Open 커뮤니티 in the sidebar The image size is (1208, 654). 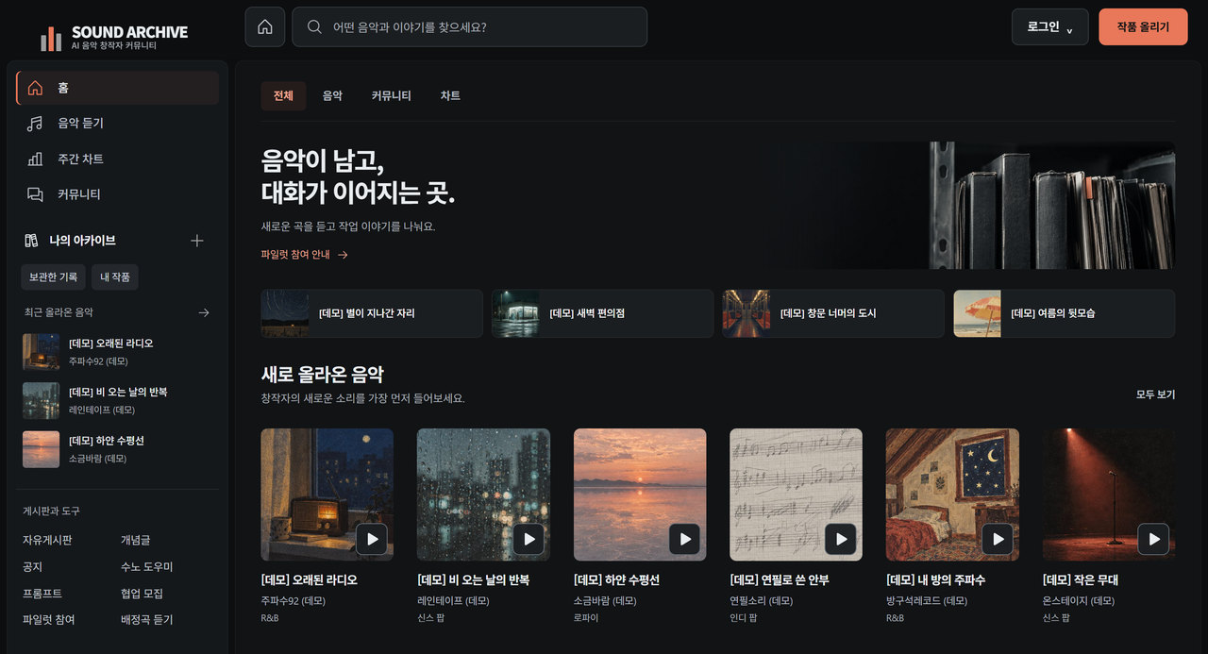coord(117,193)
